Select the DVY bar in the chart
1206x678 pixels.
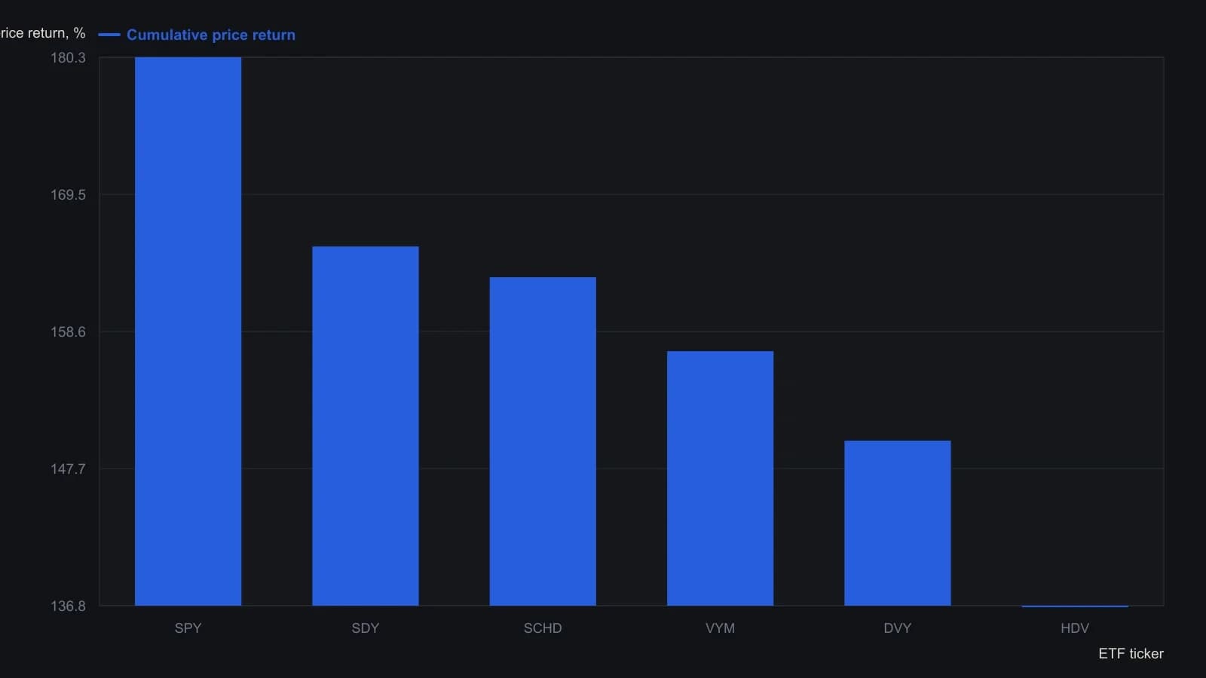898,523
